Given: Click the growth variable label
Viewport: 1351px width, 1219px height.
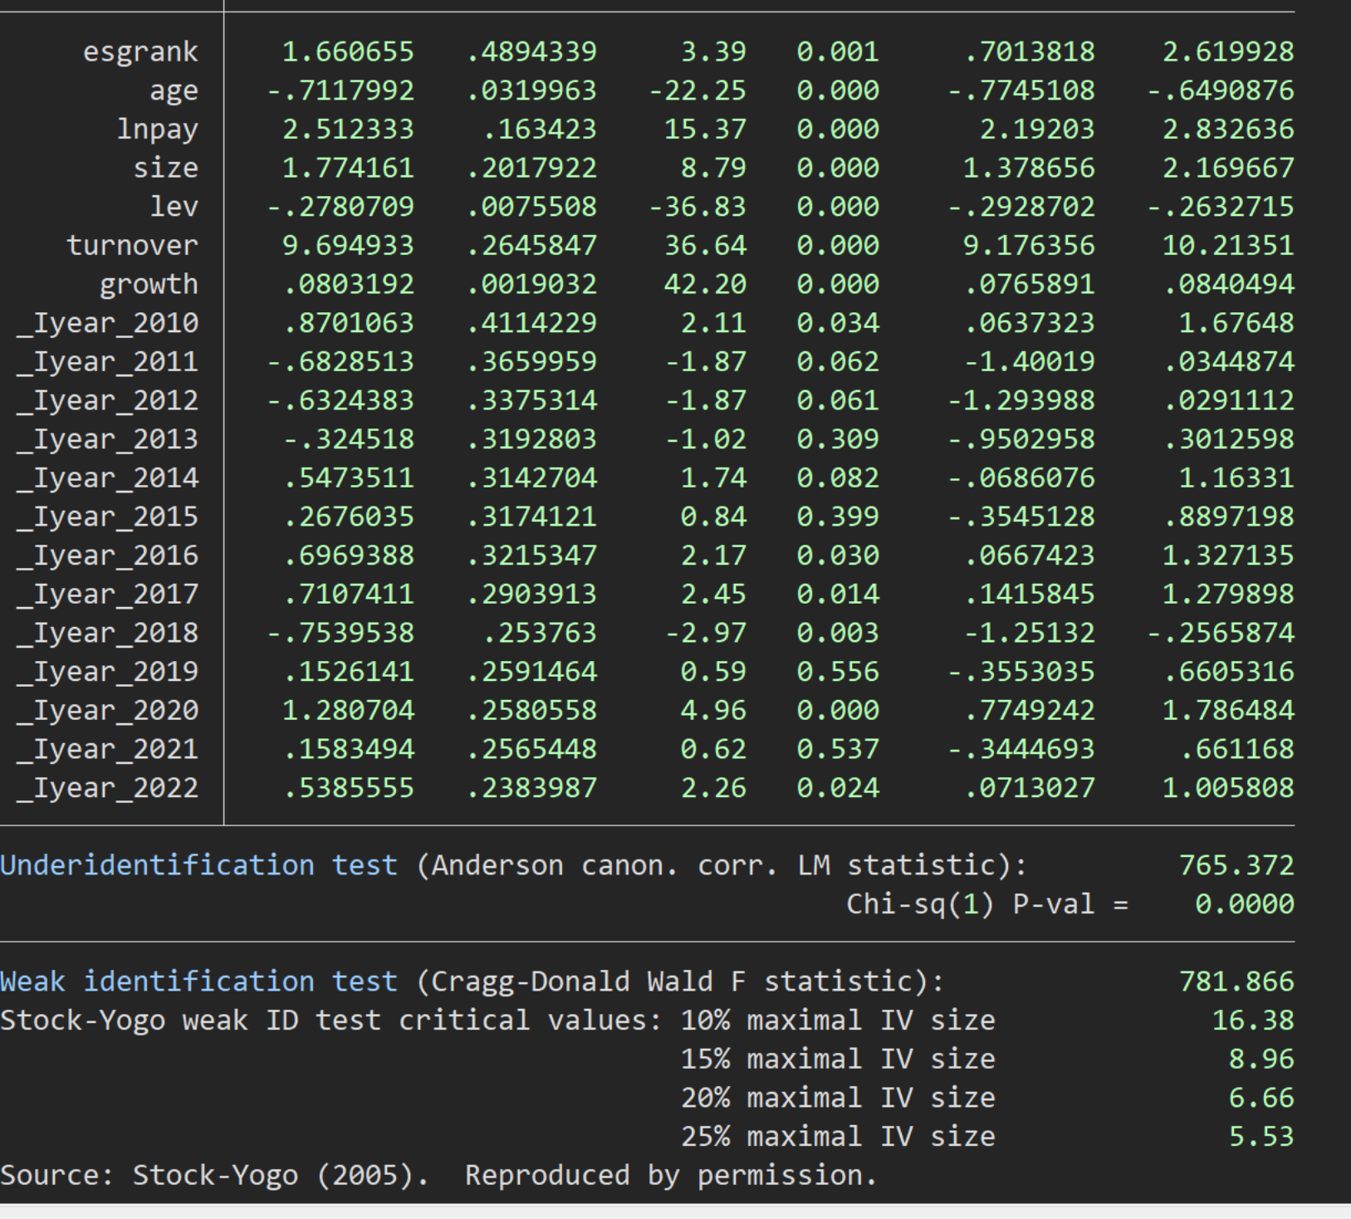Looking at the screenshot, I should (149, 284).
